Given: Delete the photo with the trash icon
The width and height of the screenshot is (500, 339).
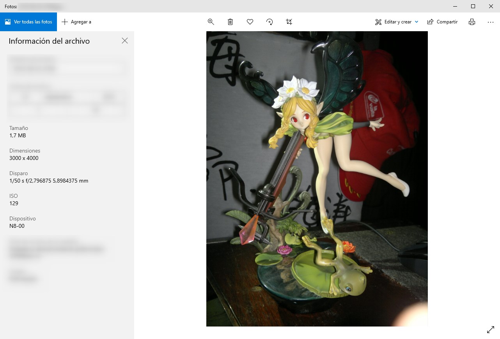Looking at the screenshot, I should coord(230,22).
